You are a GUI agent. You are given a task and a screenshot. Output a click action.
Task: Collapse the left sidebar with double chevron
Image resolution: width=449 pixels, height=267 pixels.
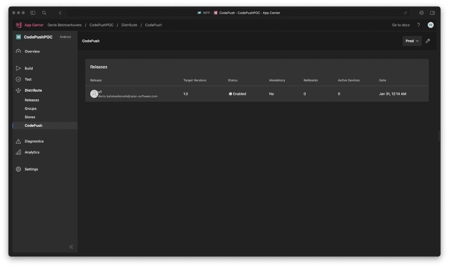tap(71, 247)
